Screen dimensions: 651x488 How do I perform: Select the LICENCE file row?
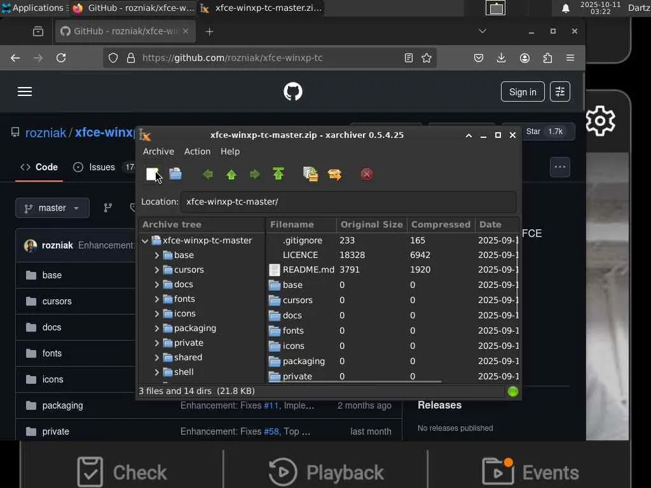point(392,255)
